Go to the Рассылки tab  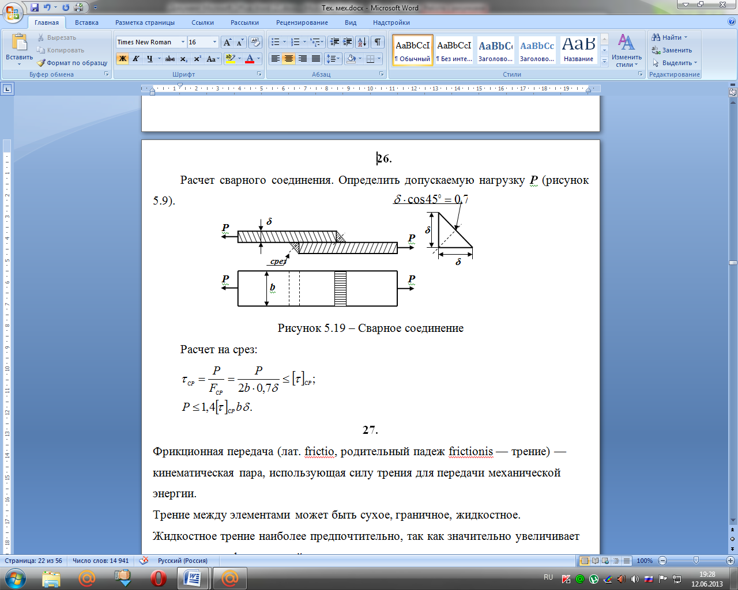click(244, 22)
